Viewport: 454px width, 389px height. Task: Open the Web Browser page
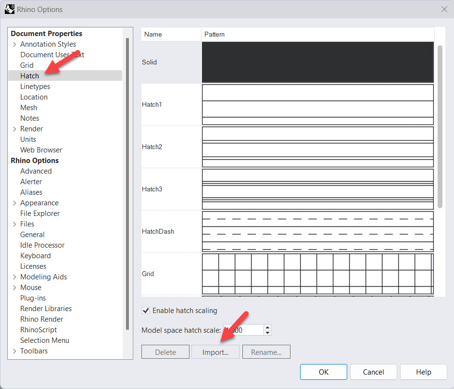pos(41,150)
